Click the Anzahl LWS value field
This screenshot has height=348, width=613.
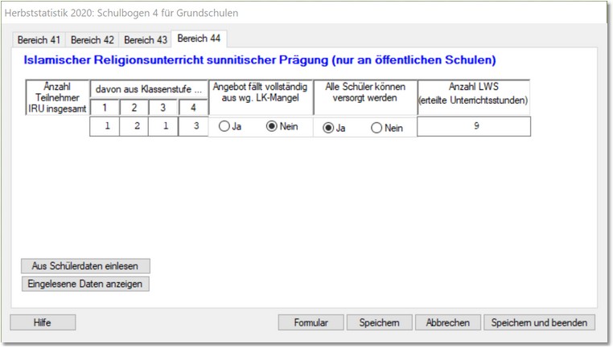[474, 126]
